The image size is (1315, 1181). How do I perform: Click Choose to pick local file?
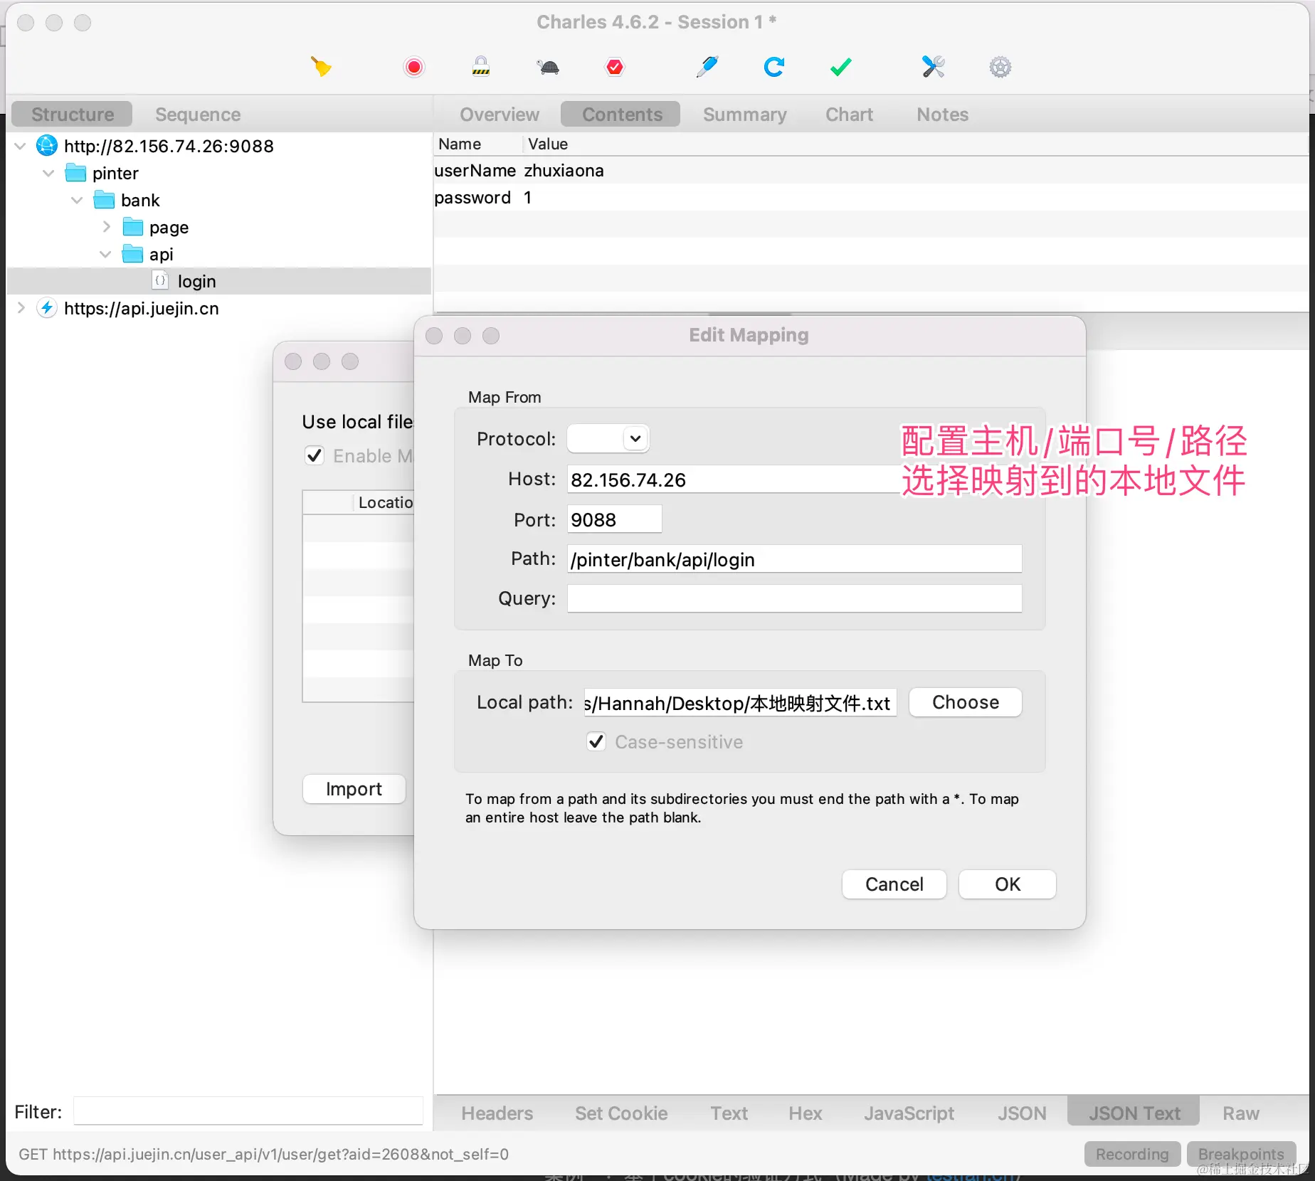pyautogui.click(x=965, y=702)
